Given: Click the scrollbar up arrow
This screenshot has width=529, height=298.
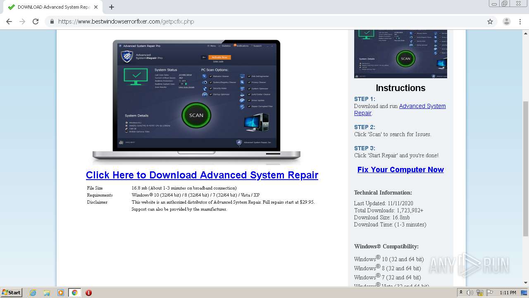Looking at the screenshot, I should coord(526,33).
